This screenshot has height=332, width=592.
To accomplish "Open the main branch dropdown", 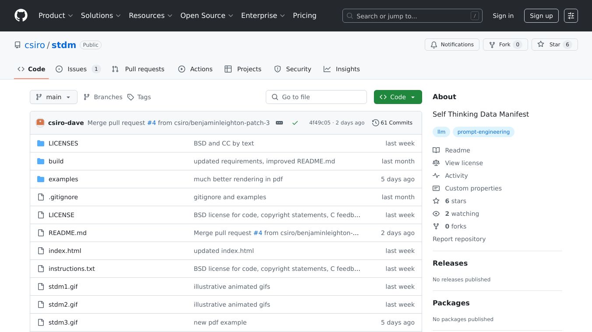I will tap(53, 97).
